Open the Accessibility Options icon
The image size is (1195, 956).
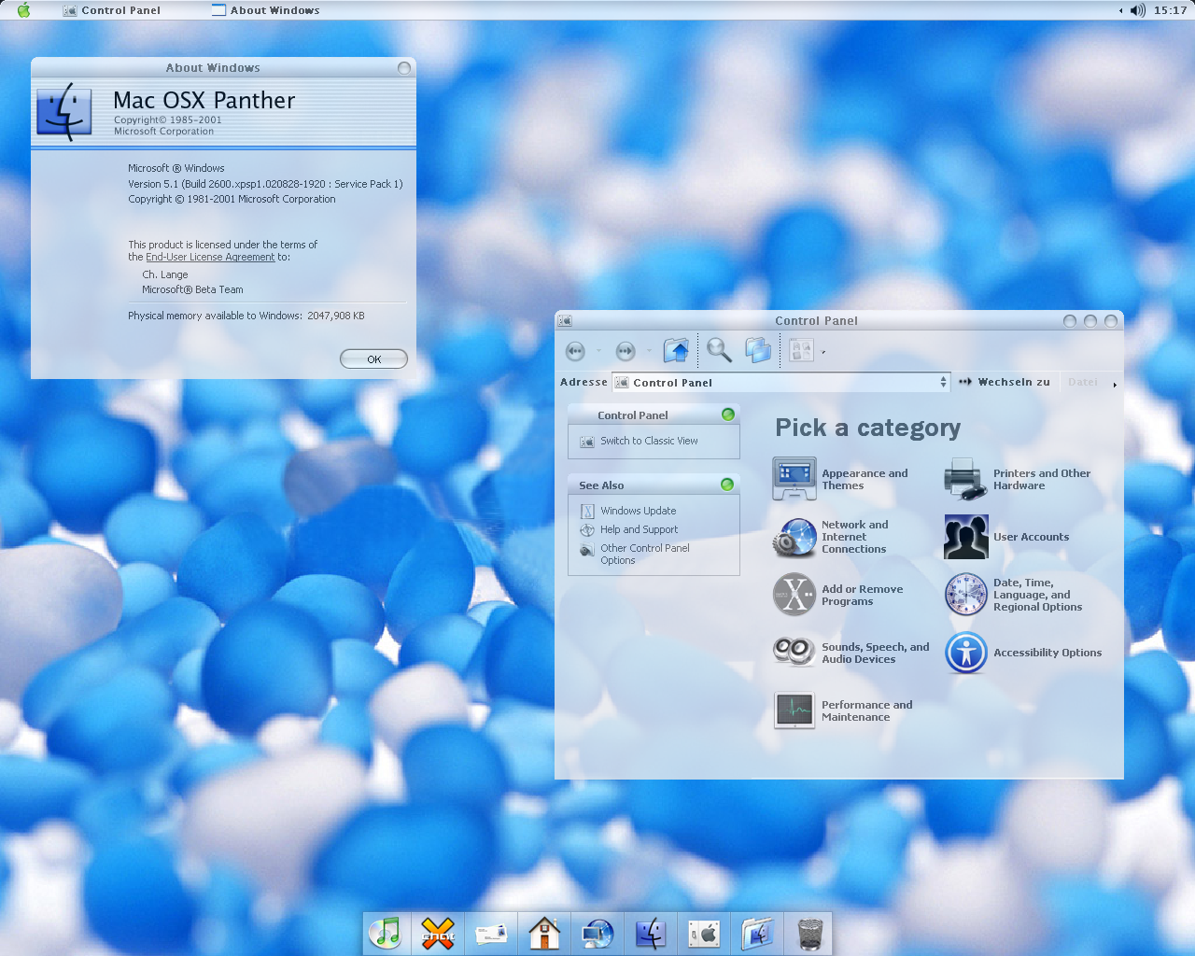click(x=965, y=653)
